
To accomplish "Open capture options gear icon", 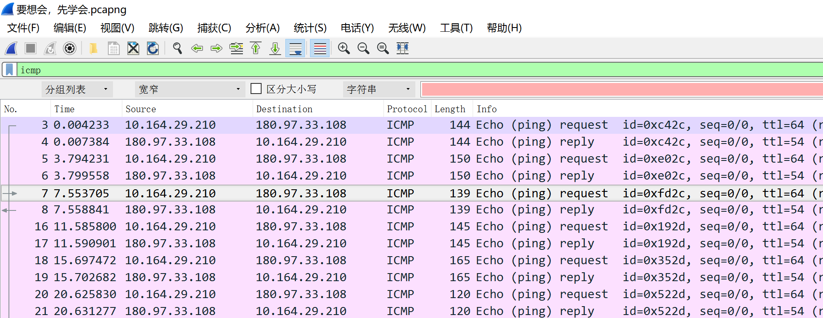I will pyautogui.click(x=70, y=48).
